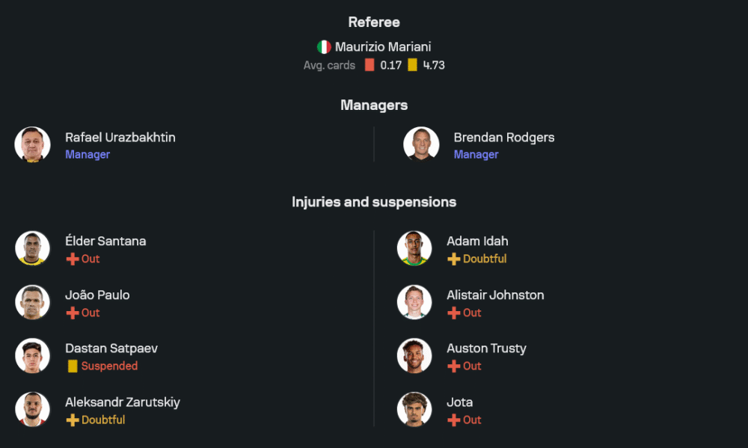Click yellow doubtful cross icon for Adam Idah

pos(453,259)
